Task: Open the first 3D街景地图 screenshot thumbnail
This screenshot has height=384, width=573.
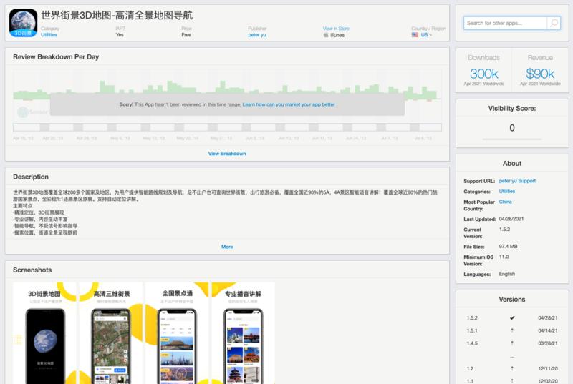Action: coord(45,333)
